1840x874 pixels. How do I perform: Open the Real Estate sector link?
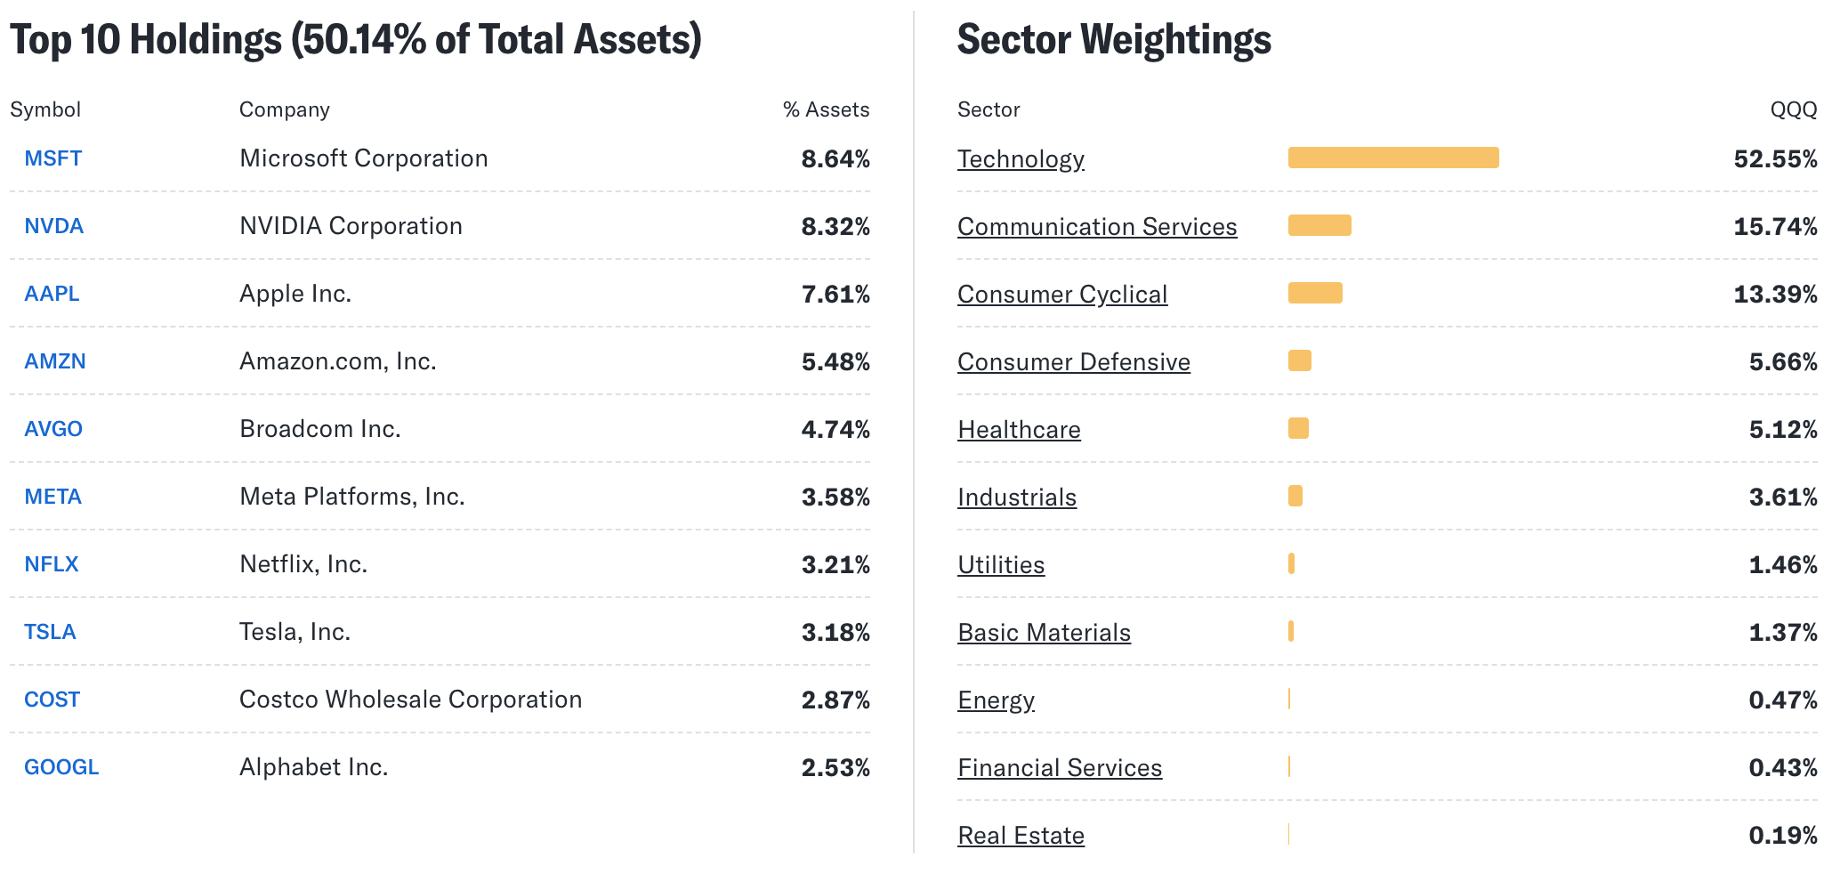(1021, 836)
